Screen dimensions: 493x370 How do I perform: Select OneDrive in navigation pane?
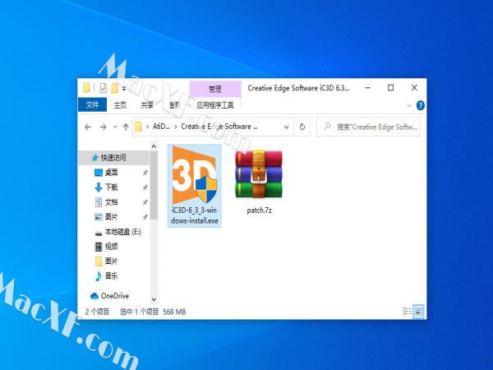(x=114, y=296)
